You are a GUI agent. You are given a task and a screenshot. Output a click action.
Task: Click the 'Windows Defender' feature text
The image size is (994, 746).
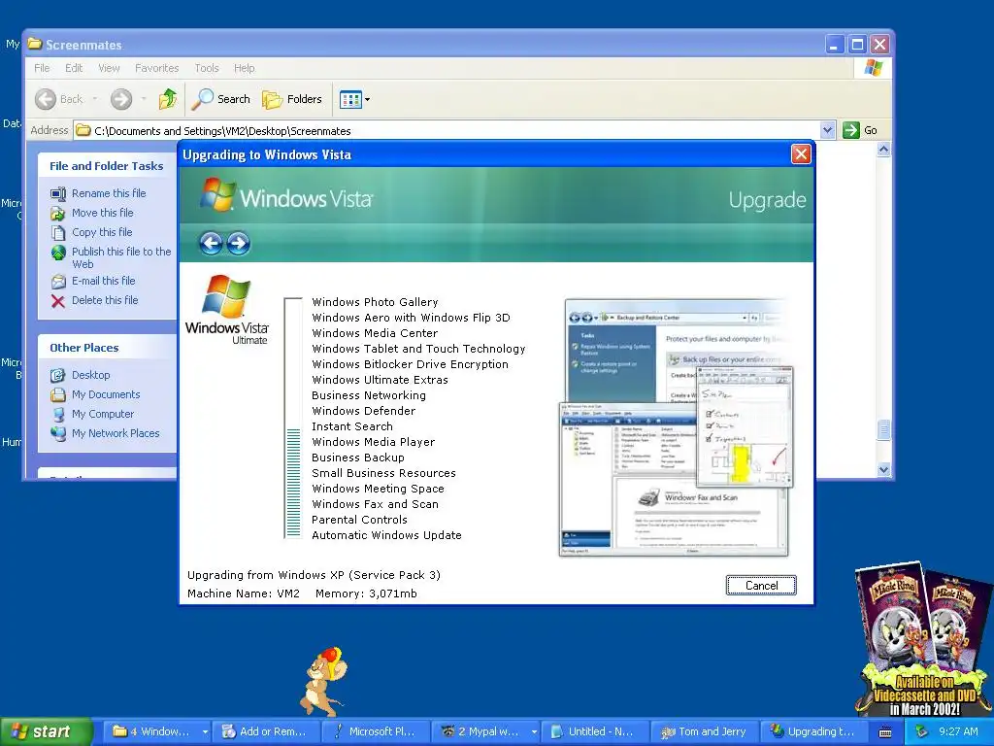coord(363,411)
